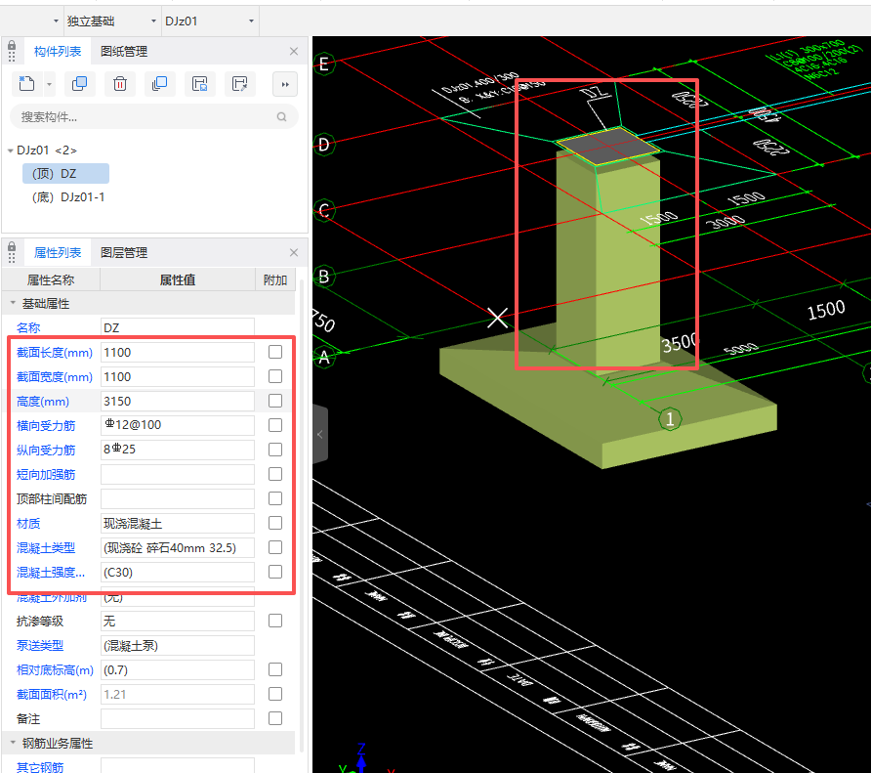
Task: Click the 搜索构件 search field
Action: 146,116
